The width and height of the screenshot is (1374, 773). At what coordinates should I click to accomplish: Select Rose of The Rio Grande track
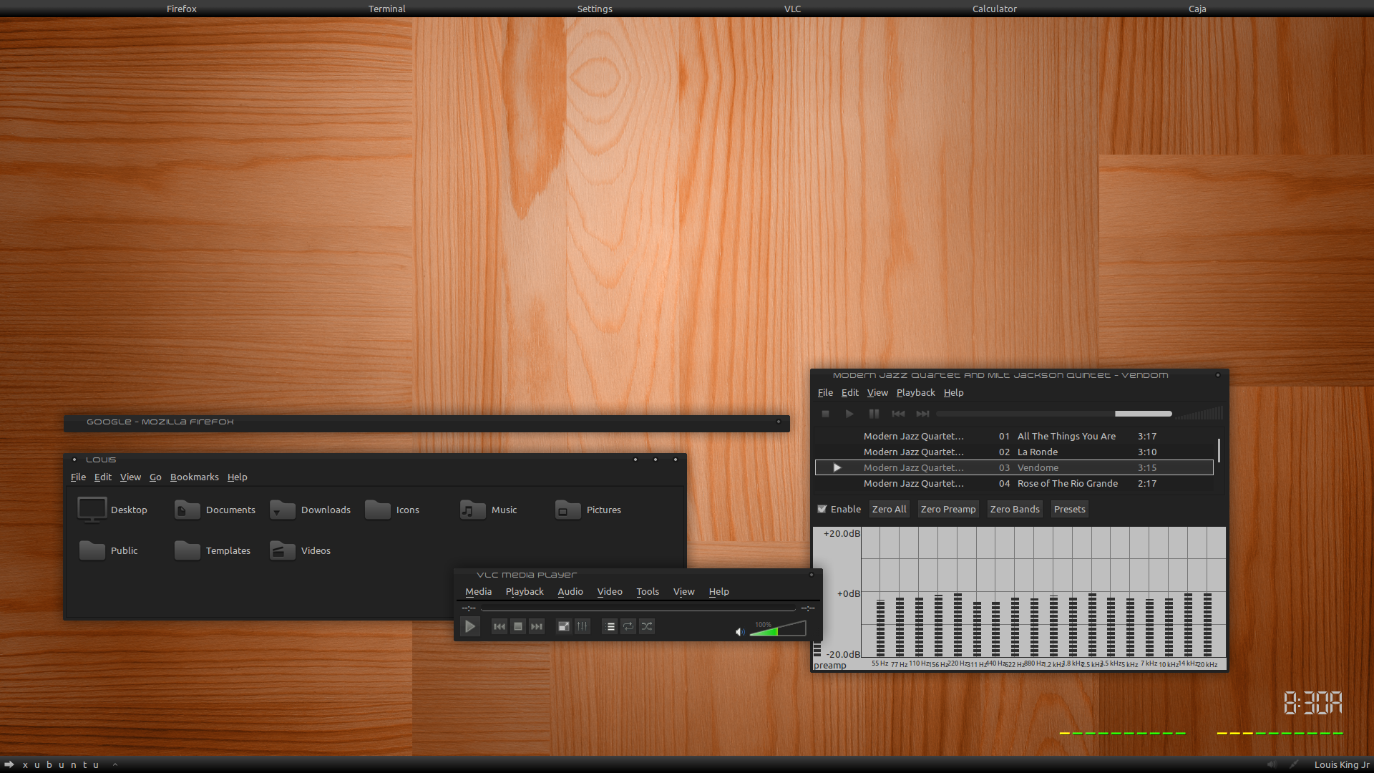[1015, 484]
